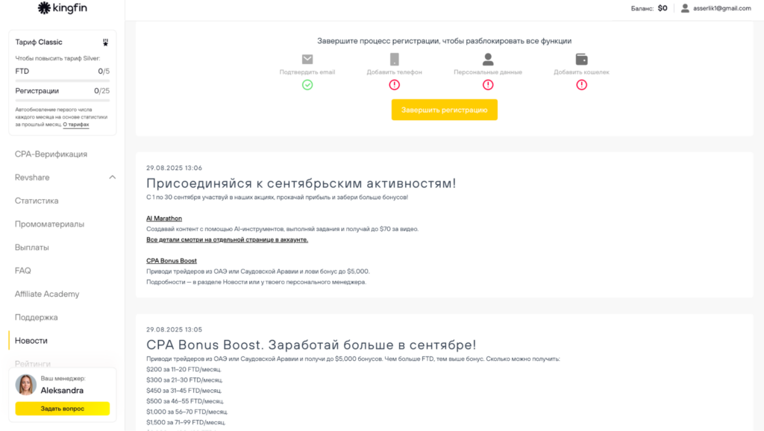Image resolution: width=764 pixels, height=431 pixels.
Task: Open the О тарифах link
Action: point(76,125)
